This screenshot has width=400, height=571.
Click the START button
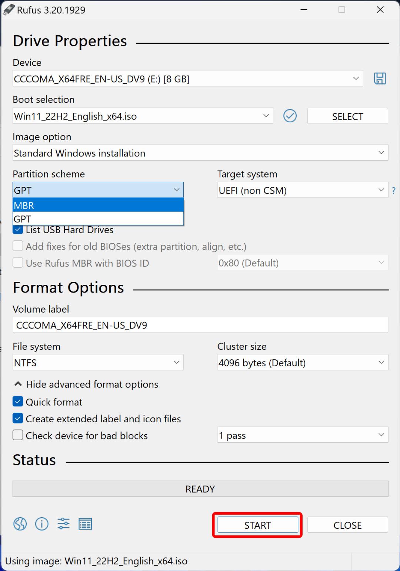pos(258,525)
